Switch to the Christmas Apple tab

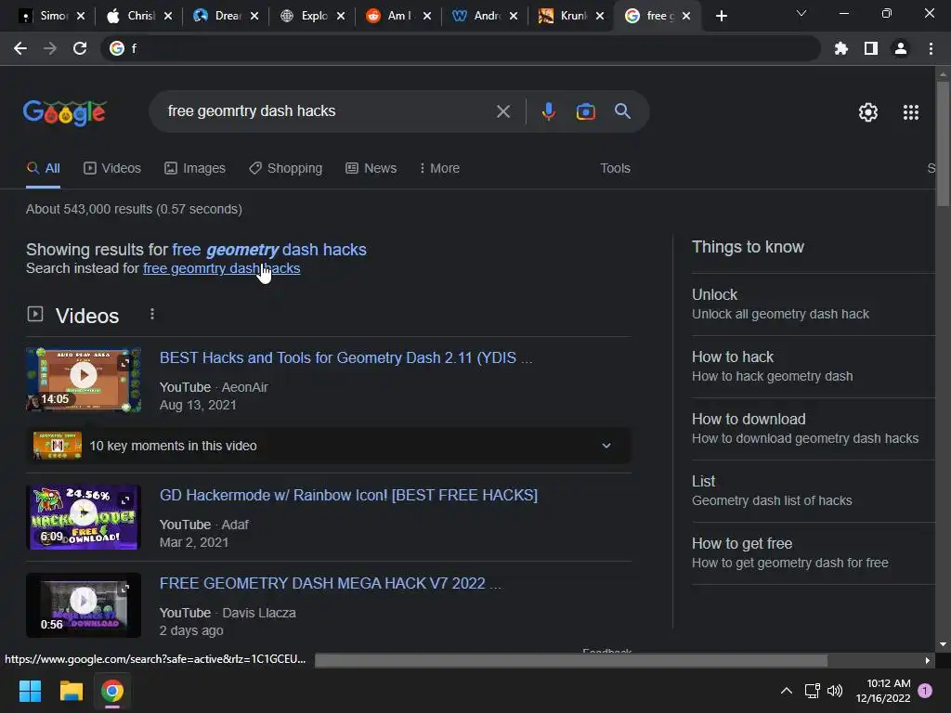pyautogui.click(x=138, y=16)
